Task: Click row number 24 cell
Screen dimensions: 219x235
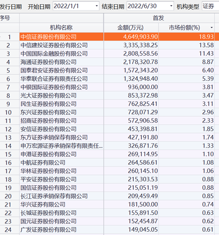Action: pos(9,229)
